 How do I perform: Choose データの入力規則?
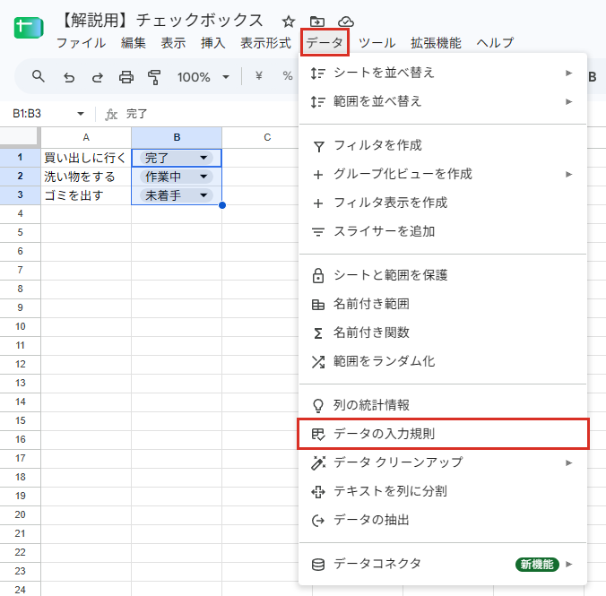[x=443, y=434]
